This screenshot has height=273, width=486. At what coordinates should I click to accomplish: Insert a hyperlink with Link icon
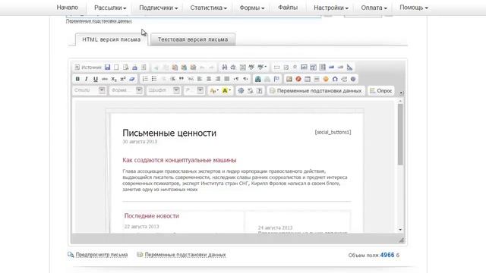(x=258, y=79)
